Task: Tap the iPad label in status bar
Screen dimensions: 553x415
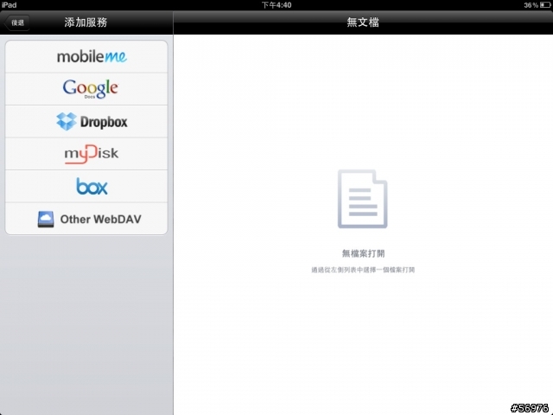Action: click(x=9, y=5)
